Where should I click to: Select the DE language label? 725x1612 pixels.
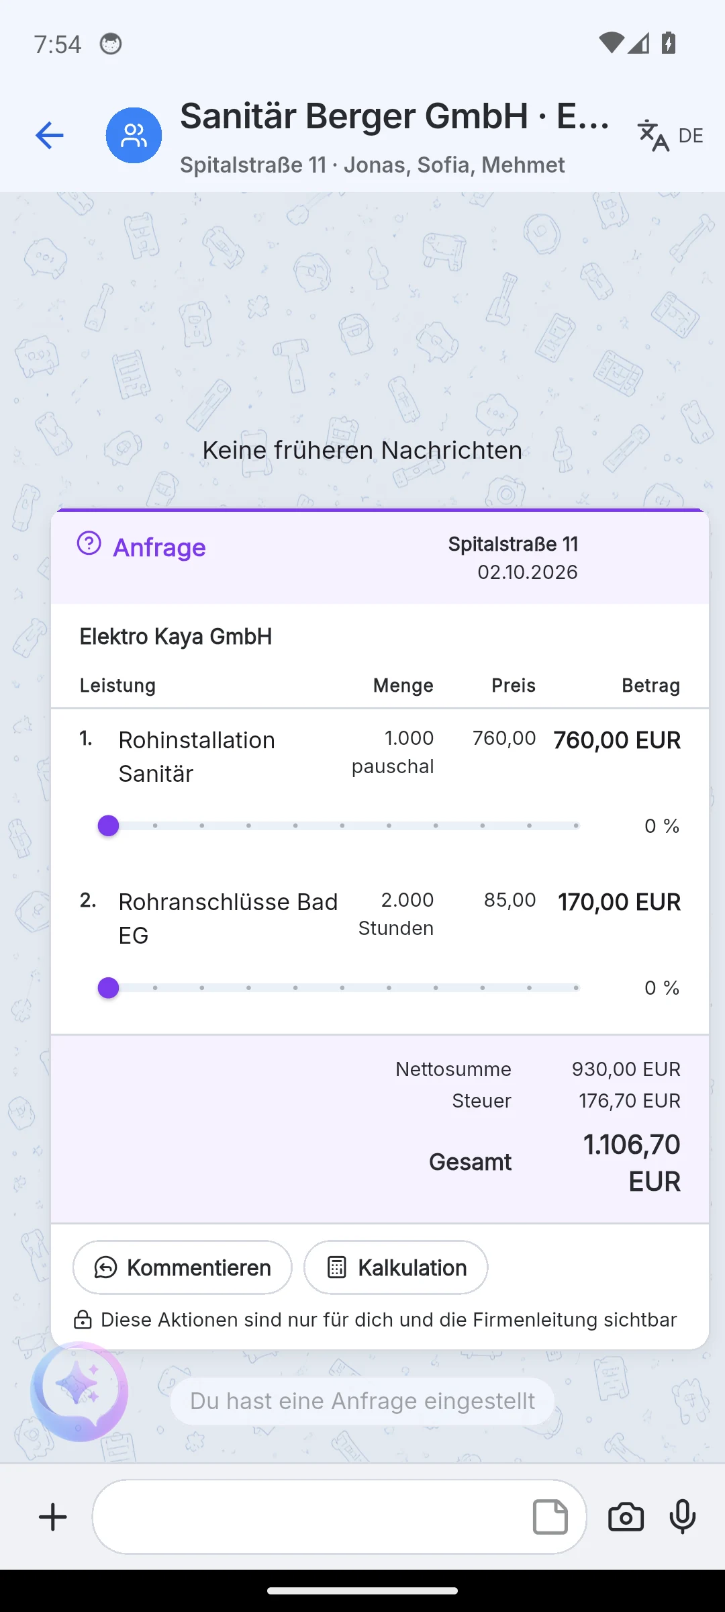pyautogui.click(x=691, y=136)
